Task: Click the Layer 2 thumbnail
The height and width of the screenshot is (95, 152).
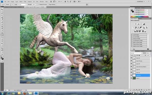Action: click(134, 78)
